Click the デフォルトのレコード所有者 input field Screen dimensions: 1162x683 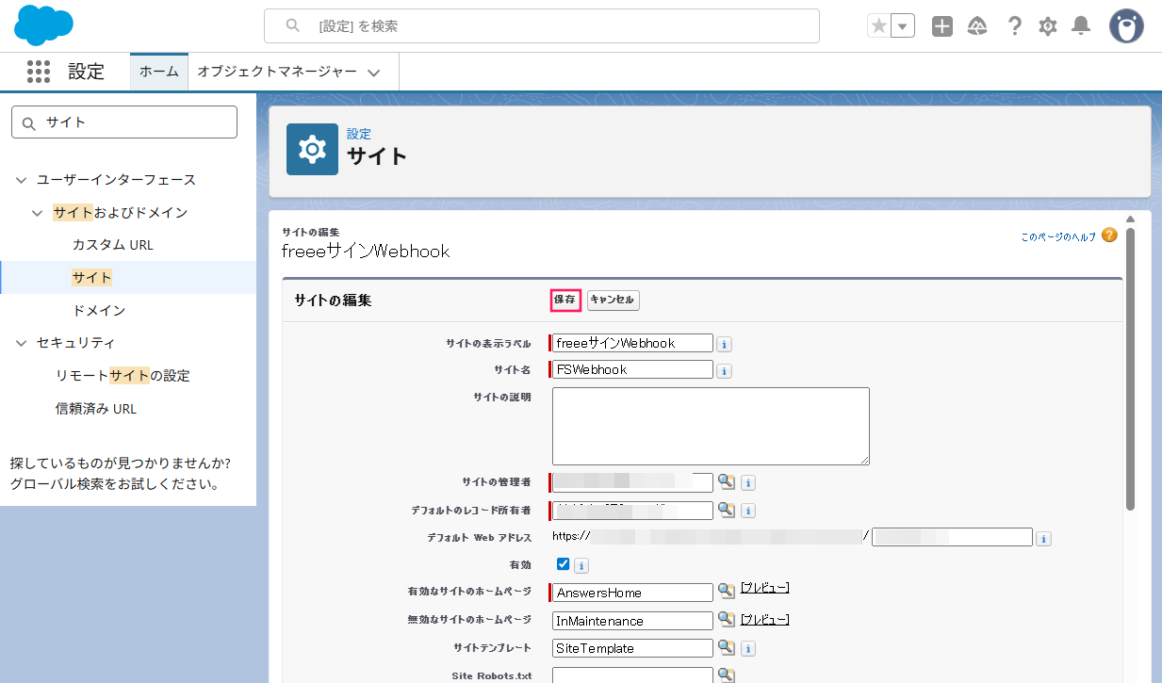632,511
